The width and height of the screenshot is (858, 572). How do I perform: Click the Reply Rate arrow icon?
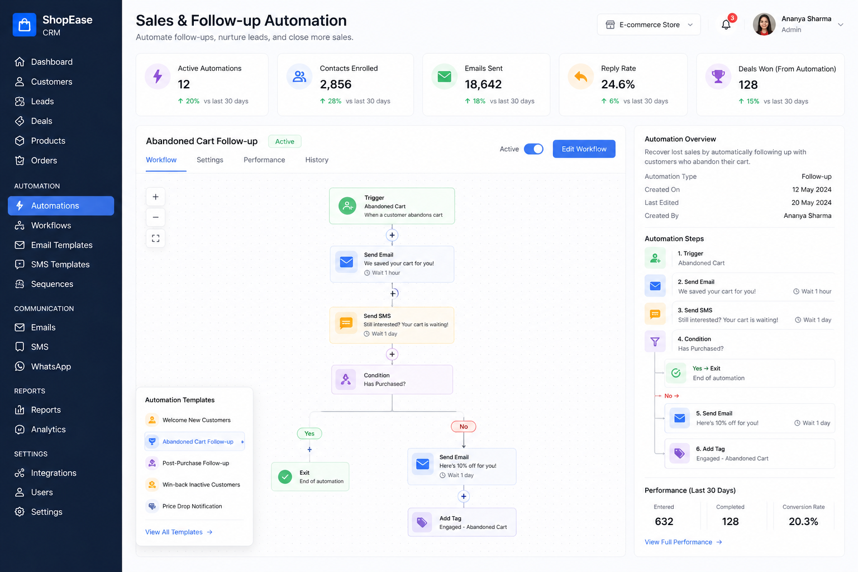(581, 76)
